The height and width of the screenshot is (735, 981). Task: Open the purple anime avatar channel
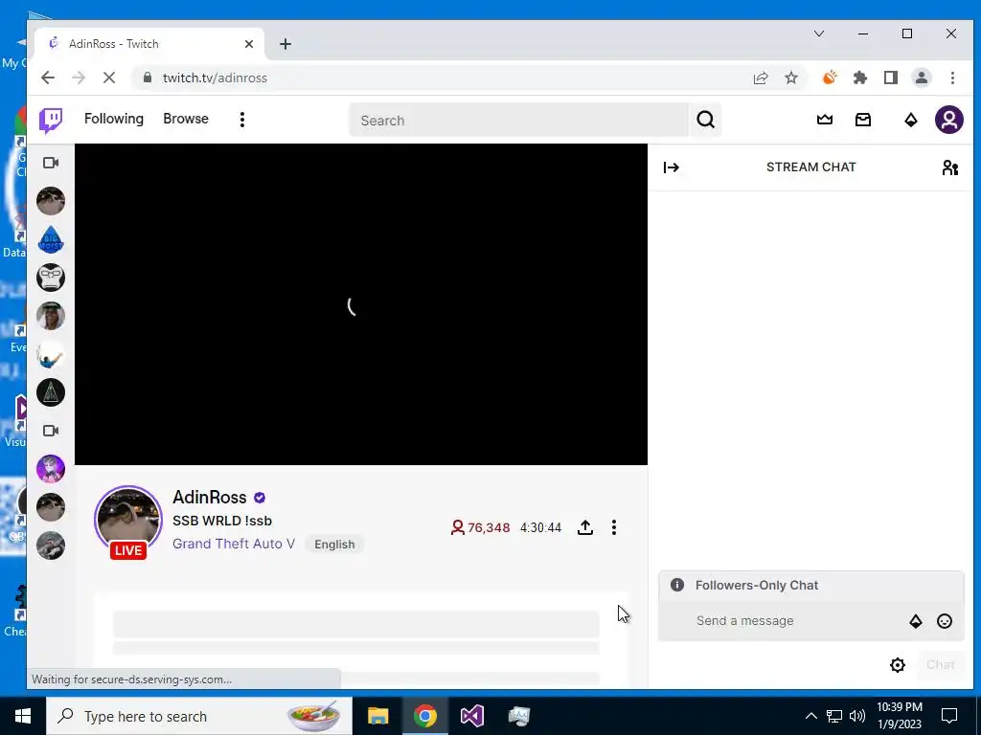click(51, 469)
